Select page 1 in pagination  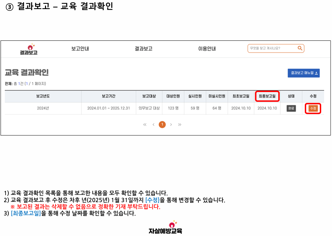pyautogui.click(x=162, y=125)
